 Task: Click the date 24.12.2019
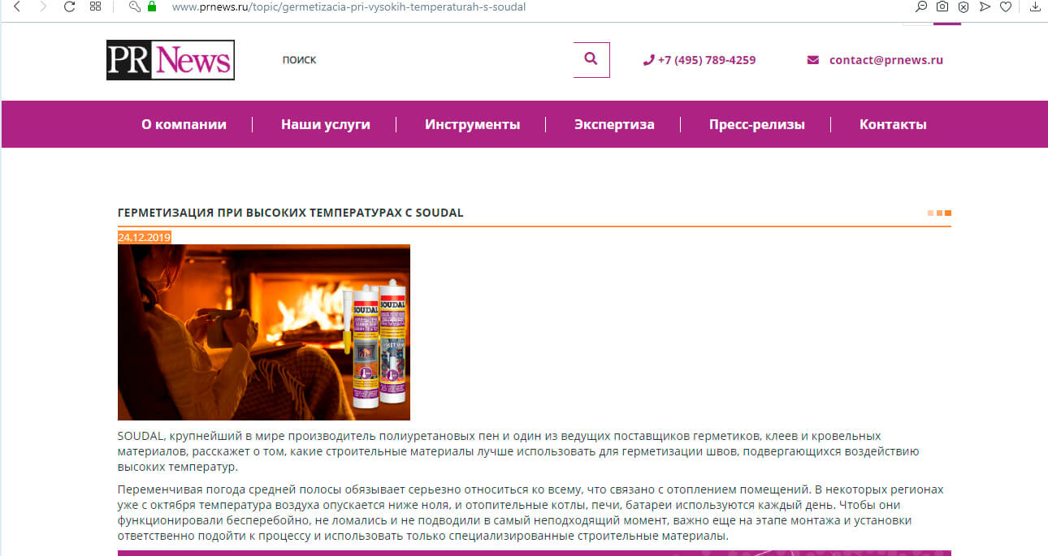point(145,238)
